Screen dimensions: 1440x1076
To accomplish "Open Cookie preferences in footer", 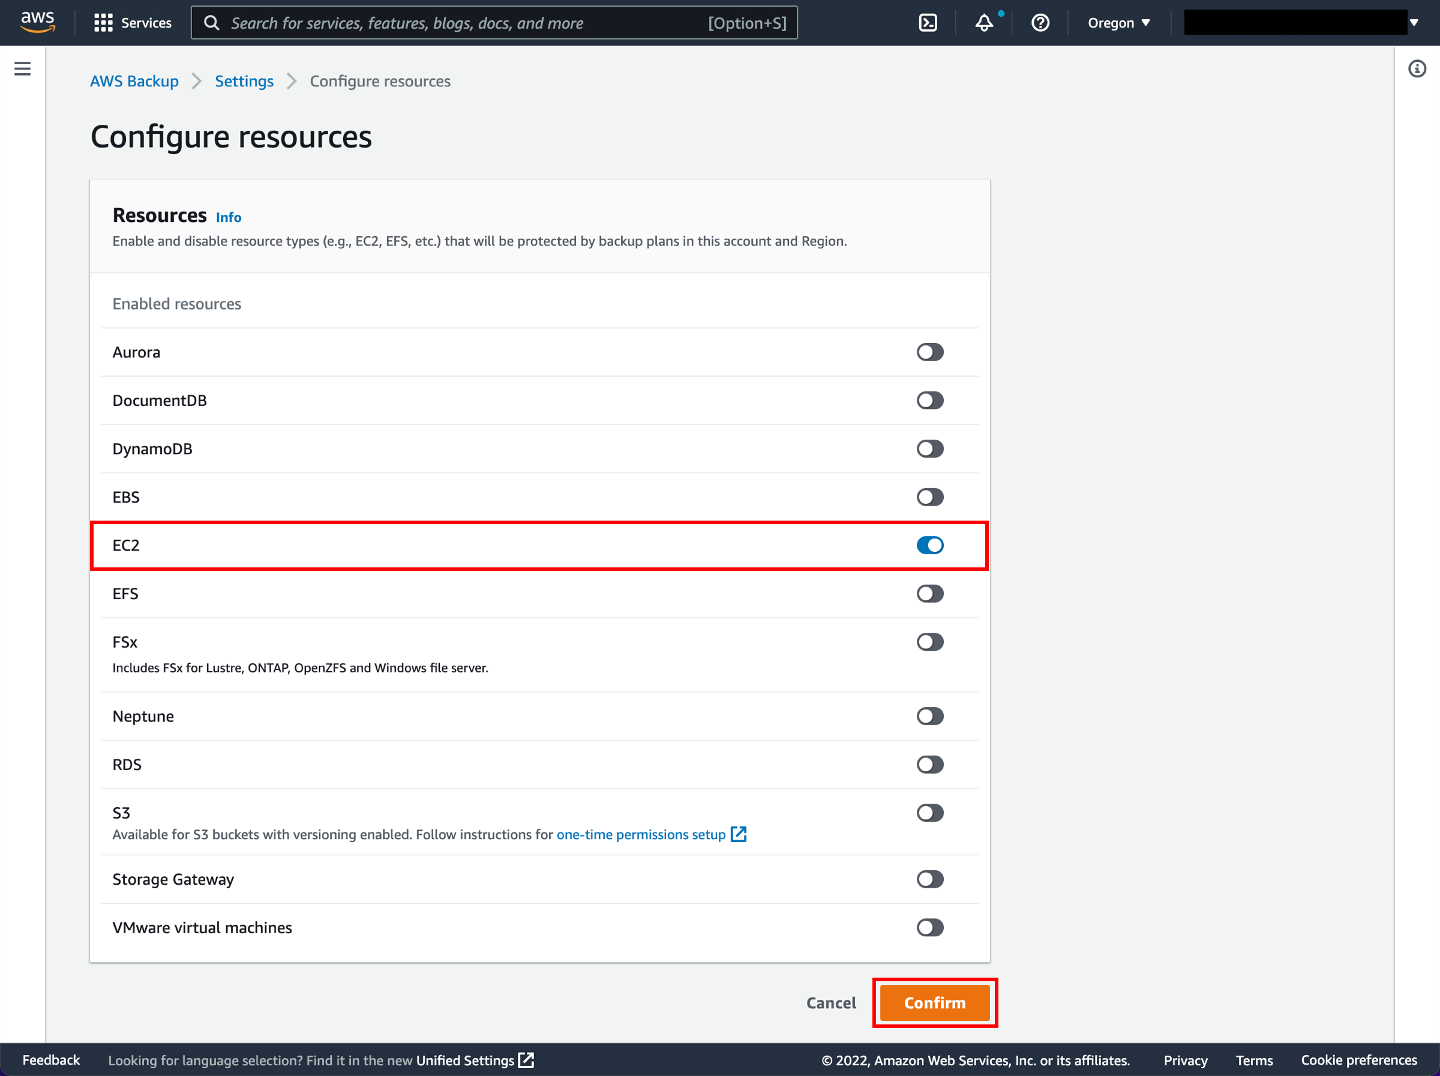I will [1358, 1060].
